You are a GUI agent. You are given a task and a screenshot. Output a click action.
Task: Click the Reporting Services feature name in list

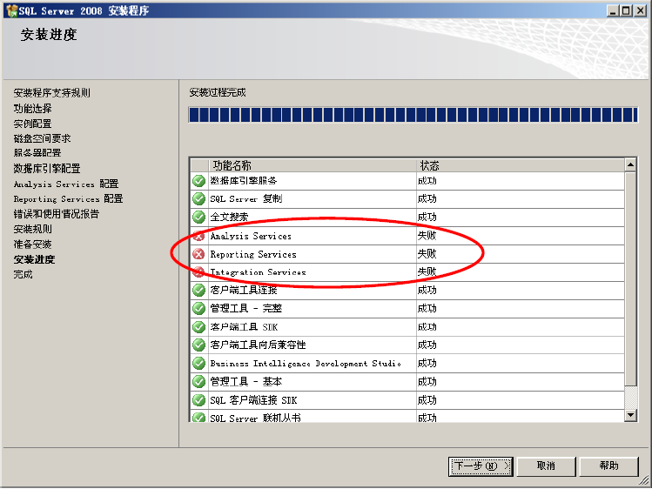(253, 254)
